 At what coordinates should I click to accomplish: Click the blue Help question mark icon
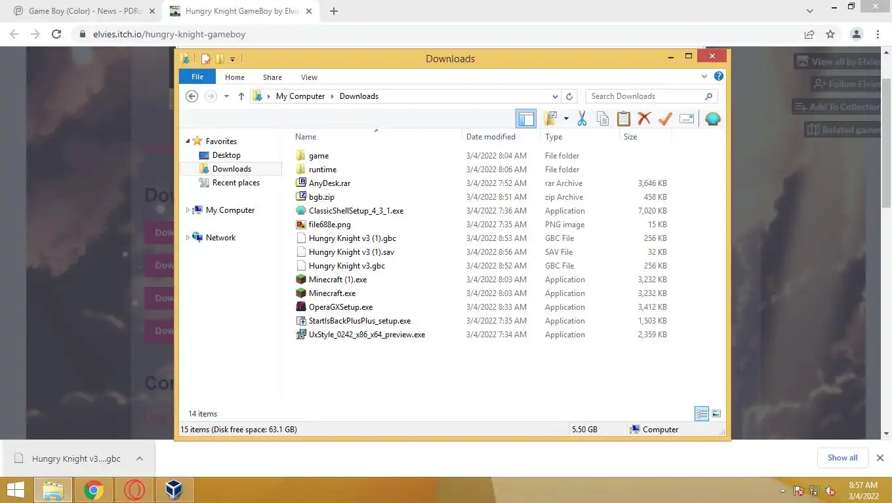point(719,77)
